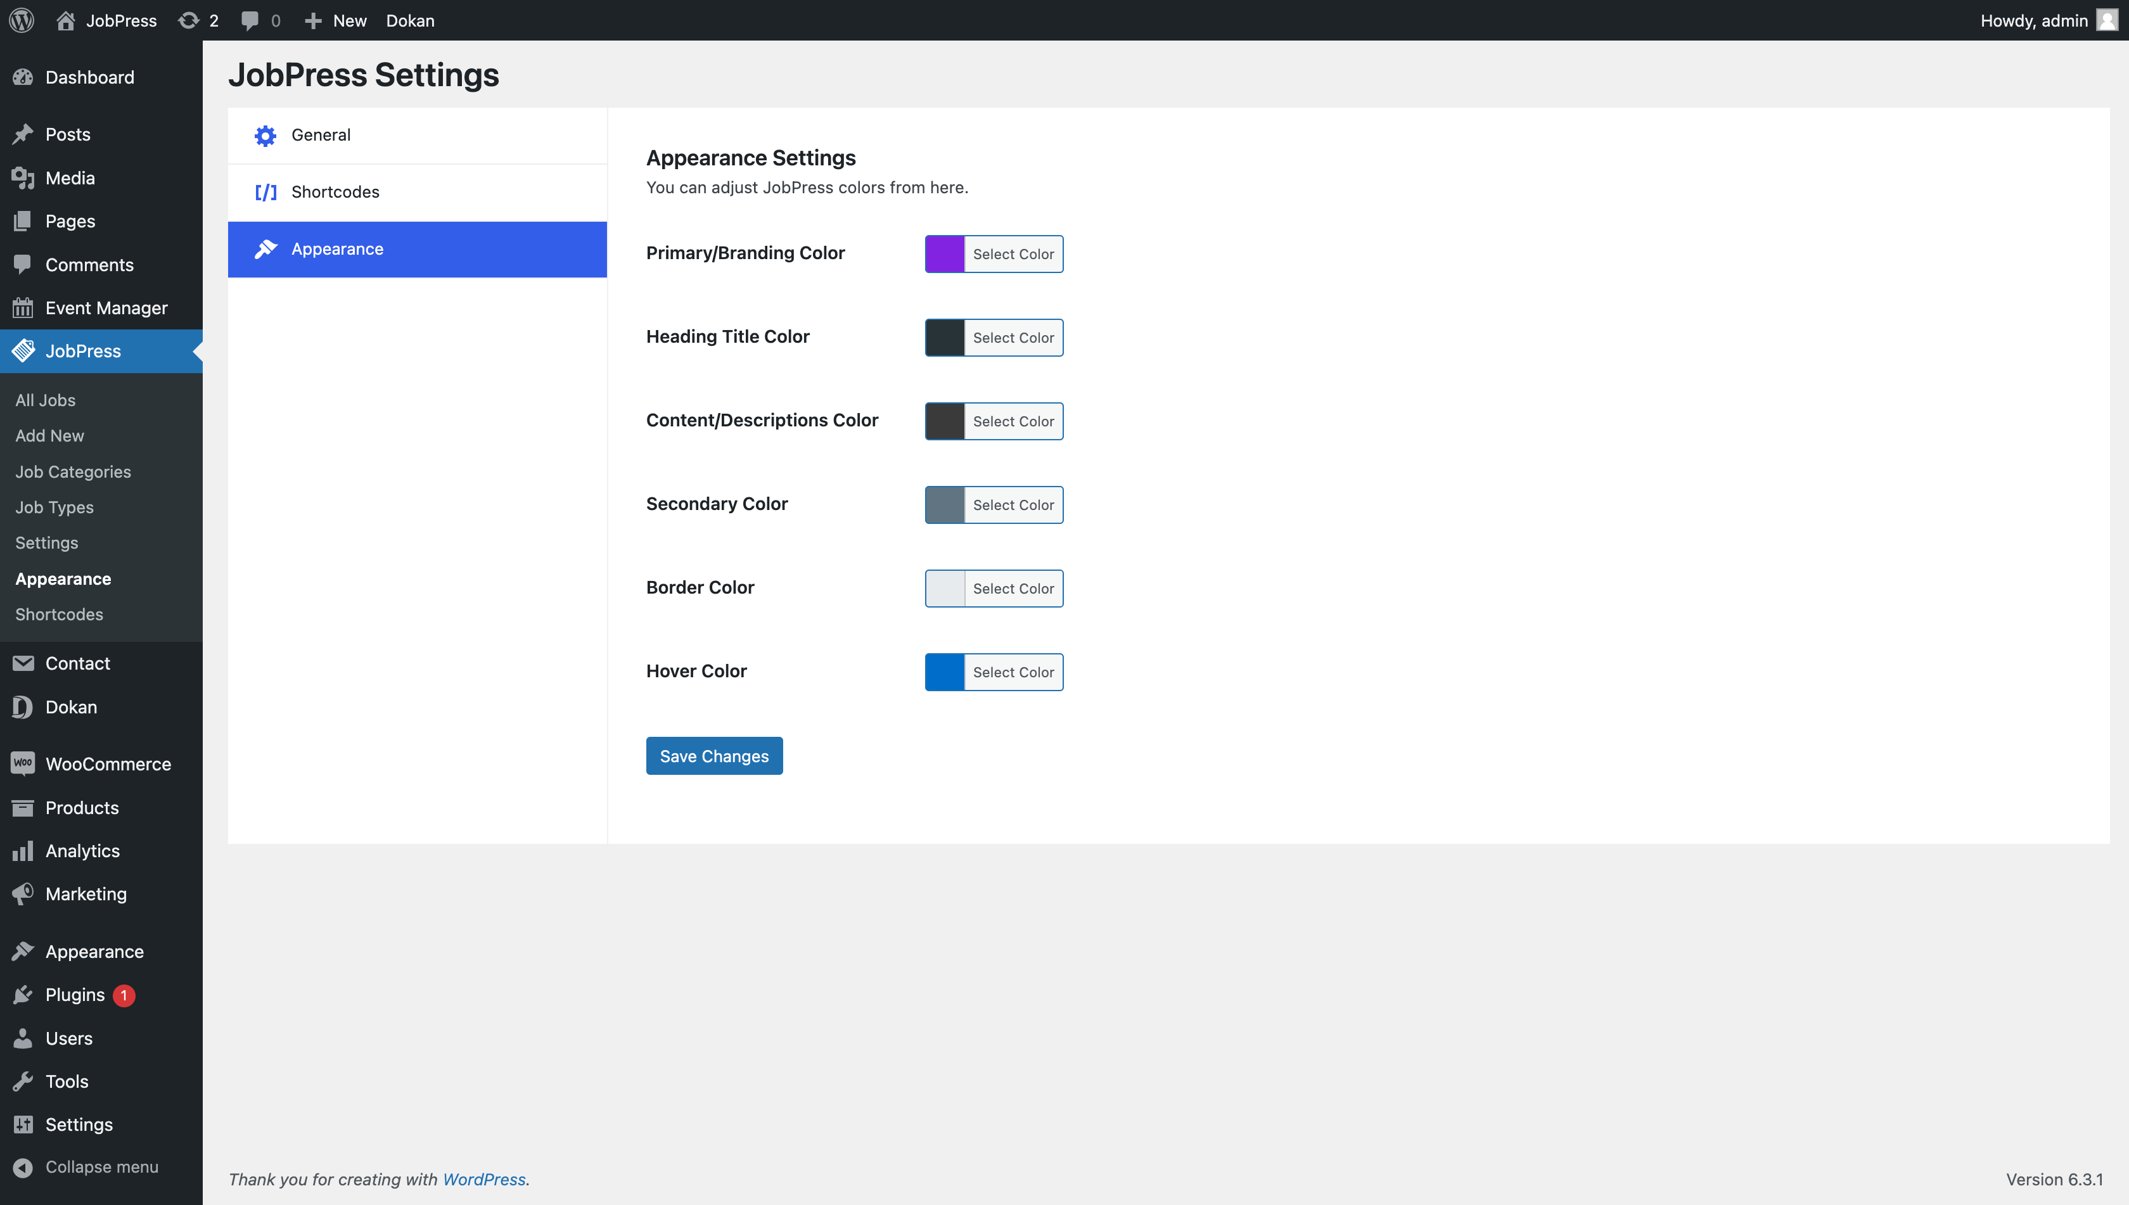Click the Dokan D icon in sidebar
Screen dimensions: 2129x1205
click(x=23, y=707)
